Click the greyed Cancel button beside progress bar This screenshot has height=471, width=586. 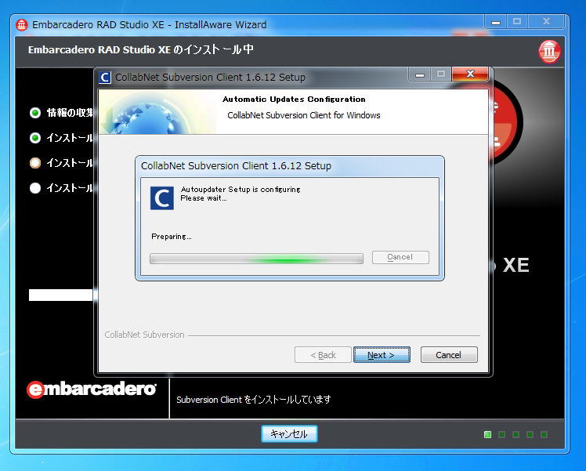[x=400, y=257]
